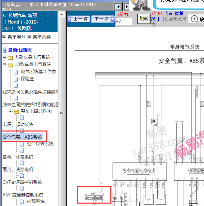The image size is (204, 206).
Task: Click the C-长城汽车-炫丽 title banner
Action: tap(30, 22)
